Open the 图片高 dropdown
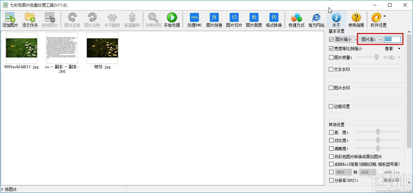This screenshot has width=413, height=193. (372, 39)
